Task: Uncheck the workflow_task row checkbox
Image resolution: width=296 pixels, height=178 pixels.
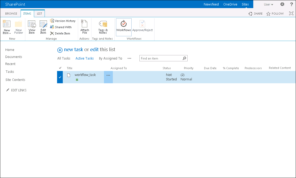Action: pyautogui.click(x=60, y=77)
